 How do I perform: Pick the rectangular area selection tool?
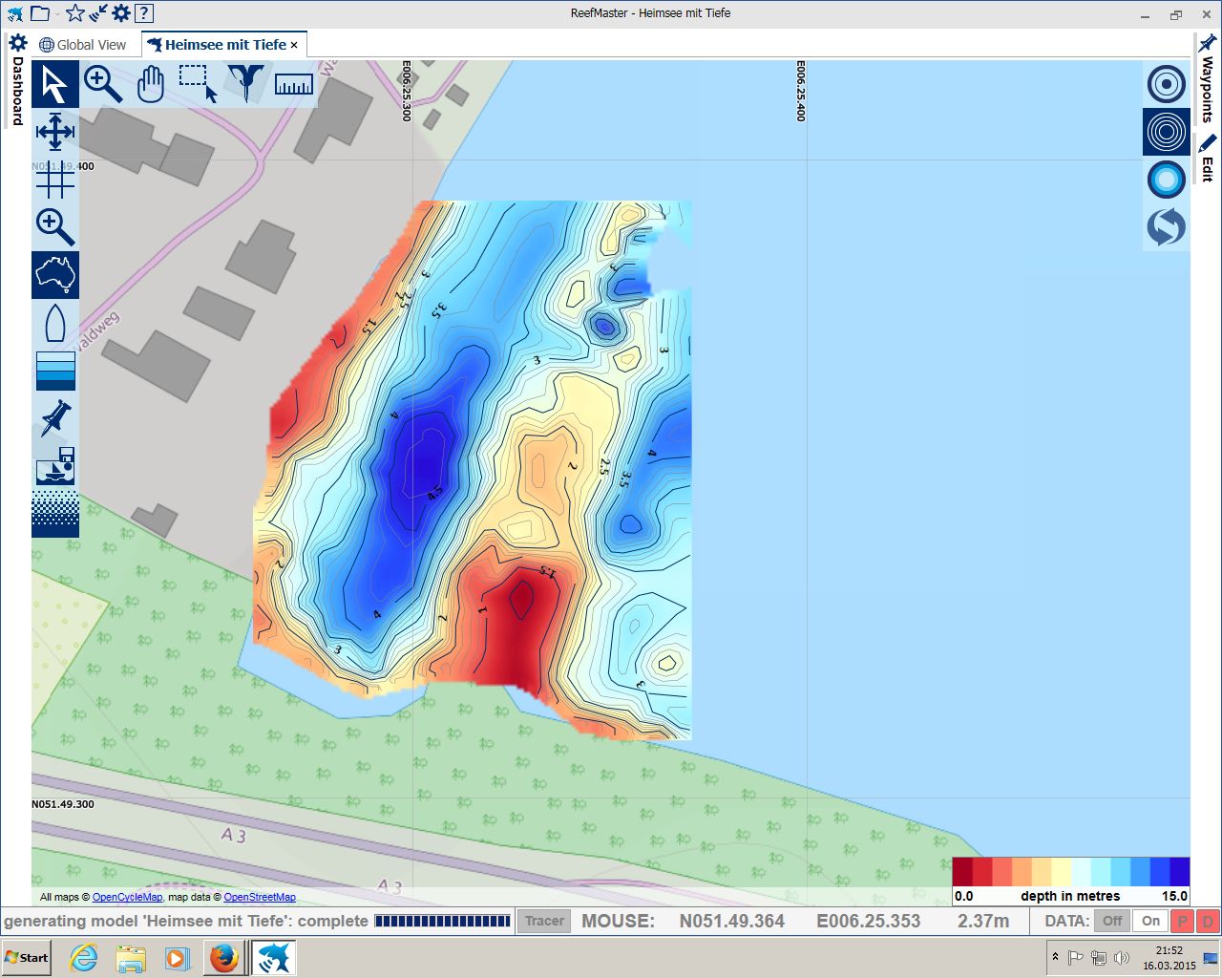(198, 84)
